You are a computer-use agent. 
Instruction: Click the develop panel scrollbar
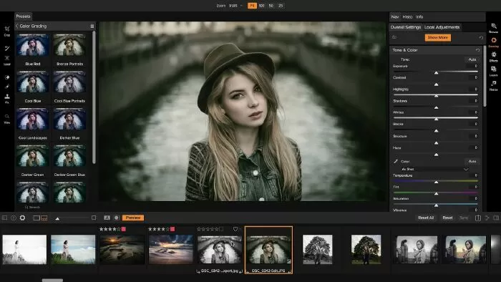485,76
